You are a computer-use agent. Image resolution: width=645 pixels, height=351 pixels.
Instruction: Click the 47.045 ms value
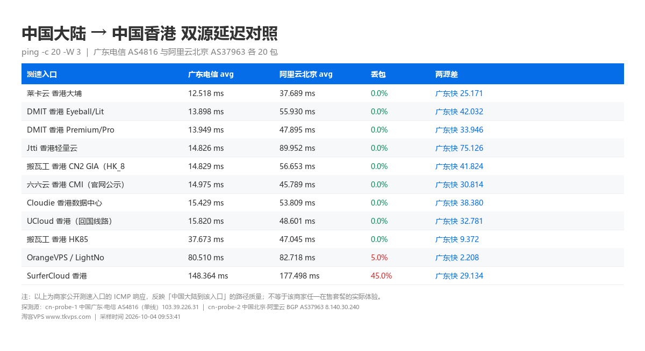tap(297, 239)
